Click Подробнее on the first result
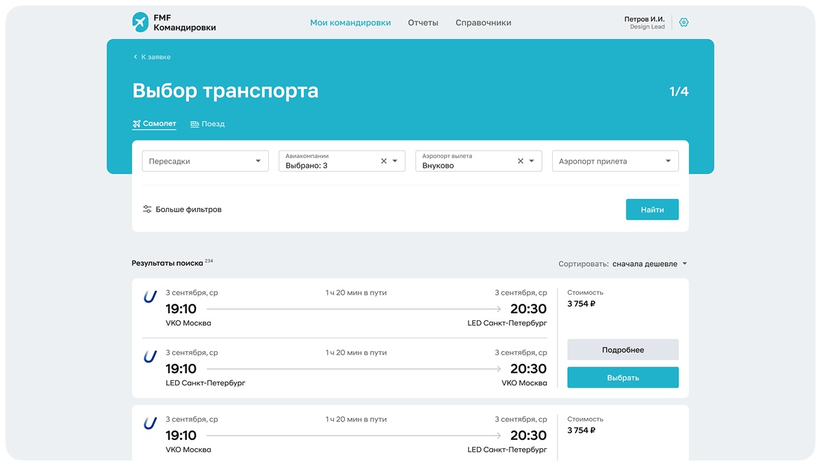The image size is (821, 466). click(623, 350)
